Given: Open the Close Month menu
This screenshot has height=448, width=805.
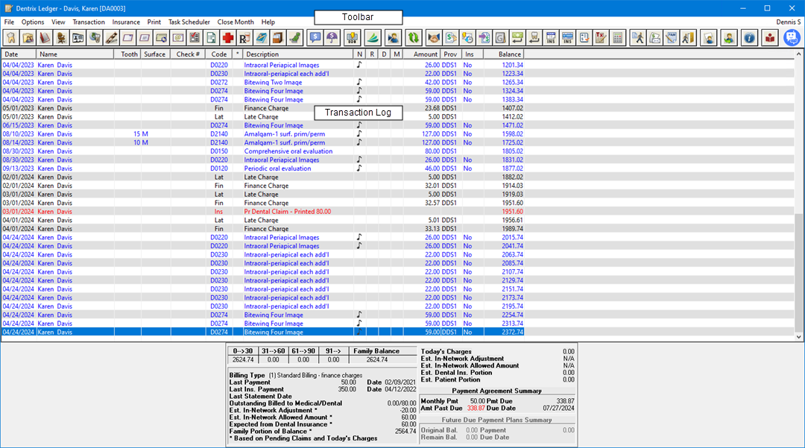Looking at the screenshot, I should pyautogui.click(x=236, y=22).
